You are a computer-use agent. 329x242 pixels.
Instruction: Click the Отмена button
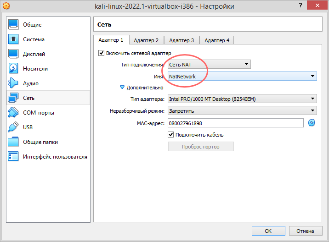[x=306, y=231]
